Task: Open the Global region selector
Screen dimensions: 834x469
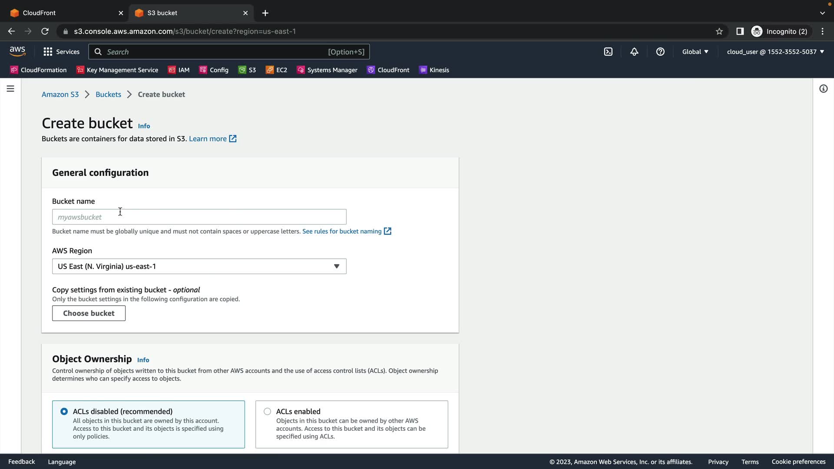Action: 695,52
